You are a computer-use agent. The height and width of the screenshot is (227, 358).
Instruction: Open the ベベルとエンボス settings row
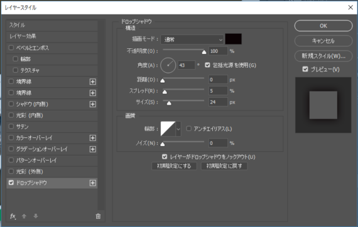(x=52, y=48)
